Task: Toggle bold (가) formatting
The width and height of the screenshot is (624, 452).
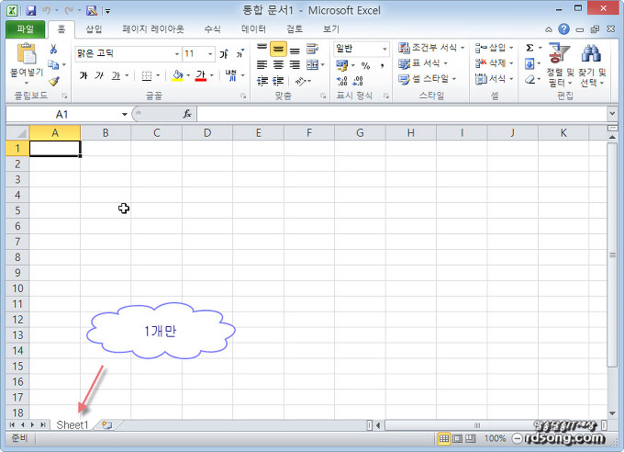Action: 84,75
